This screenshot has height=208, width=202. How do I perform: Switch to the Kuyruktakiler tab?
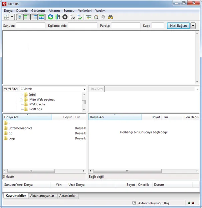[x=16, y=196]
